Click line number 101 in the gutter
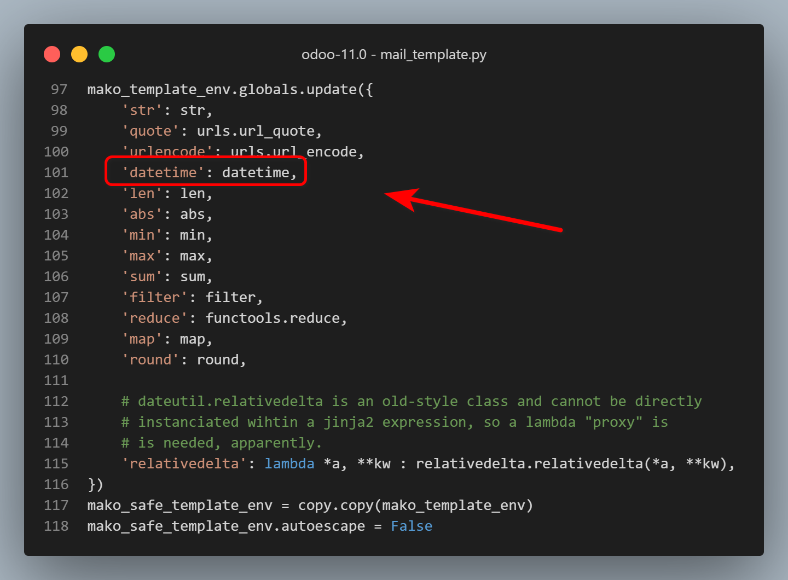 pos(56,173)
